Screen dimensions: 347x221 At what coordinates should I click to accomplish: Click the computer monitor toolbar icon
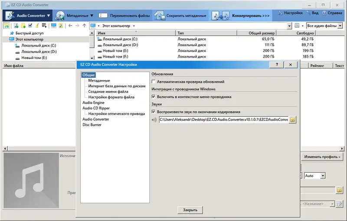tap(53, 26)
